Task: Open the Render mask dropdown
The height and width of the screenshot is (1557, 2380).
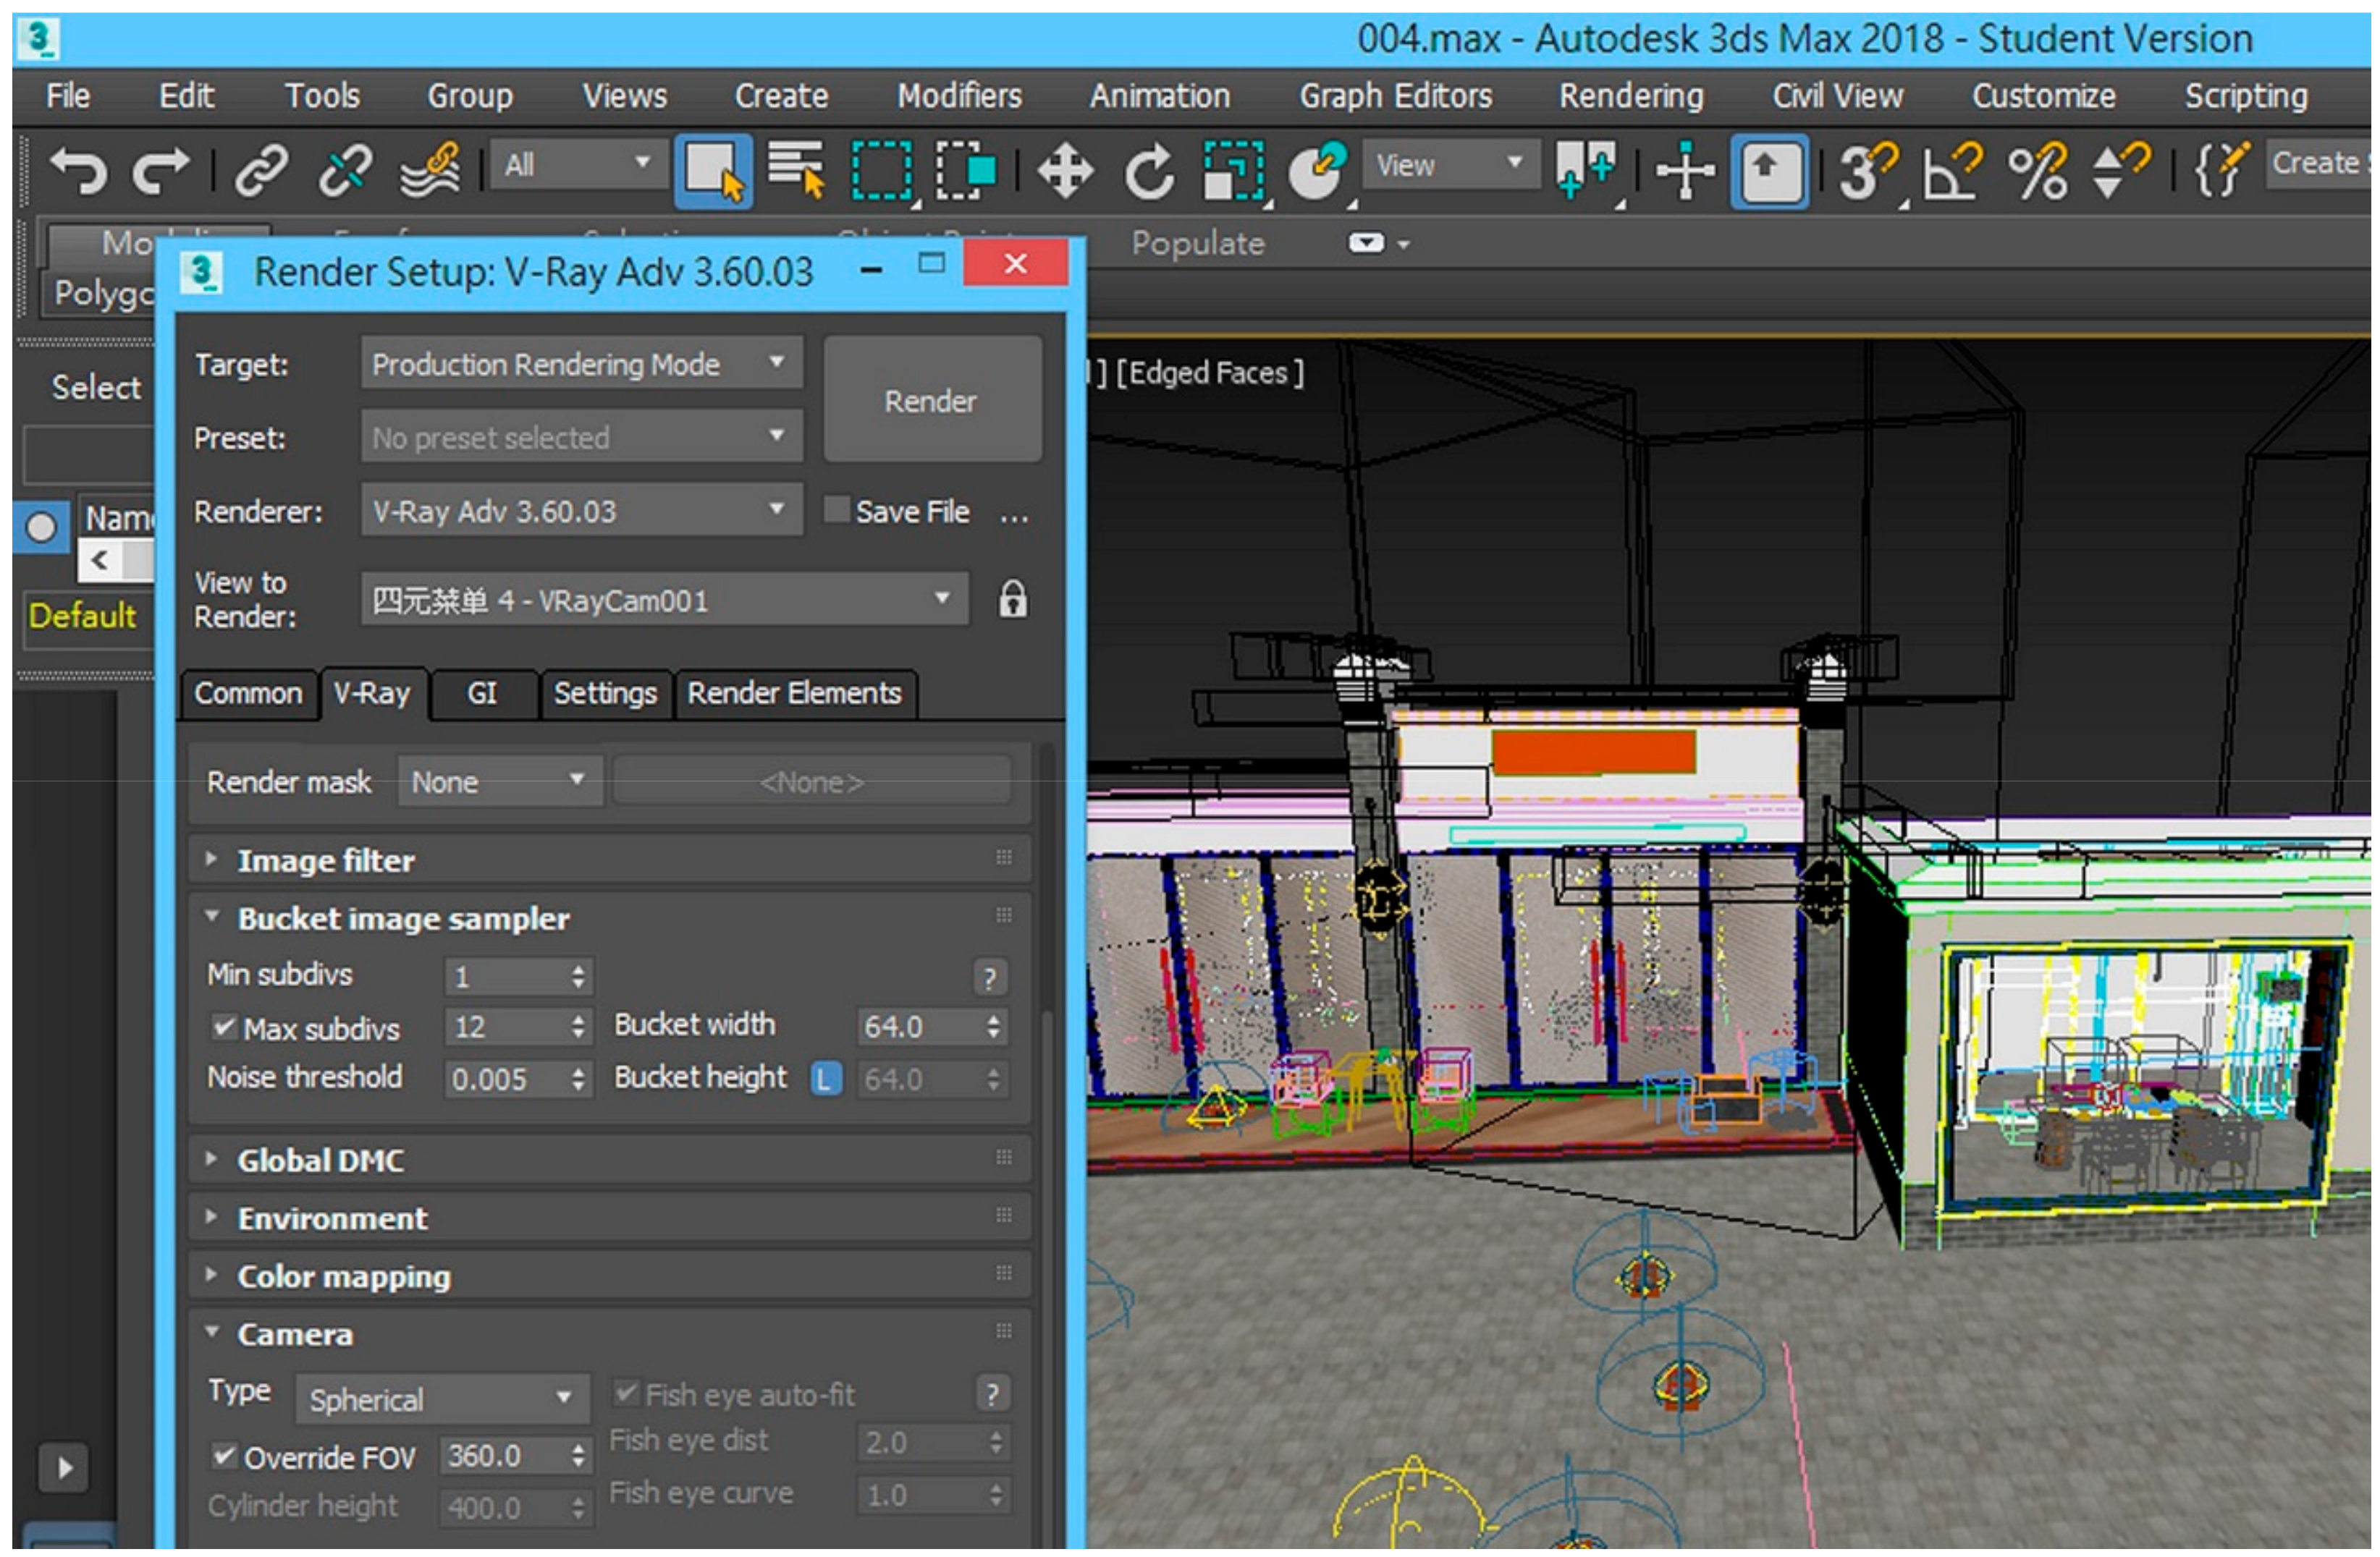Action: tap(499, 781)
